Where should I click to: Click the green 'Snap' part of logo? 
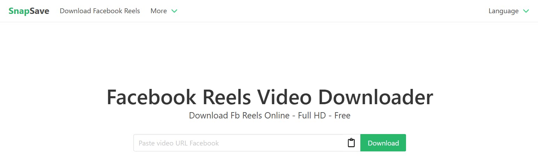click(x=19, y=11)
